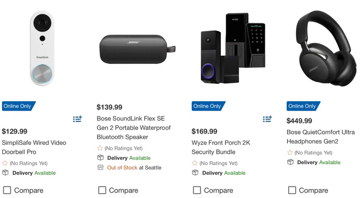Tick Compare for Bose QuietComfort Ultra headphones
The width and height of the screenshot is (364, 198).
[x=292, y=190]
